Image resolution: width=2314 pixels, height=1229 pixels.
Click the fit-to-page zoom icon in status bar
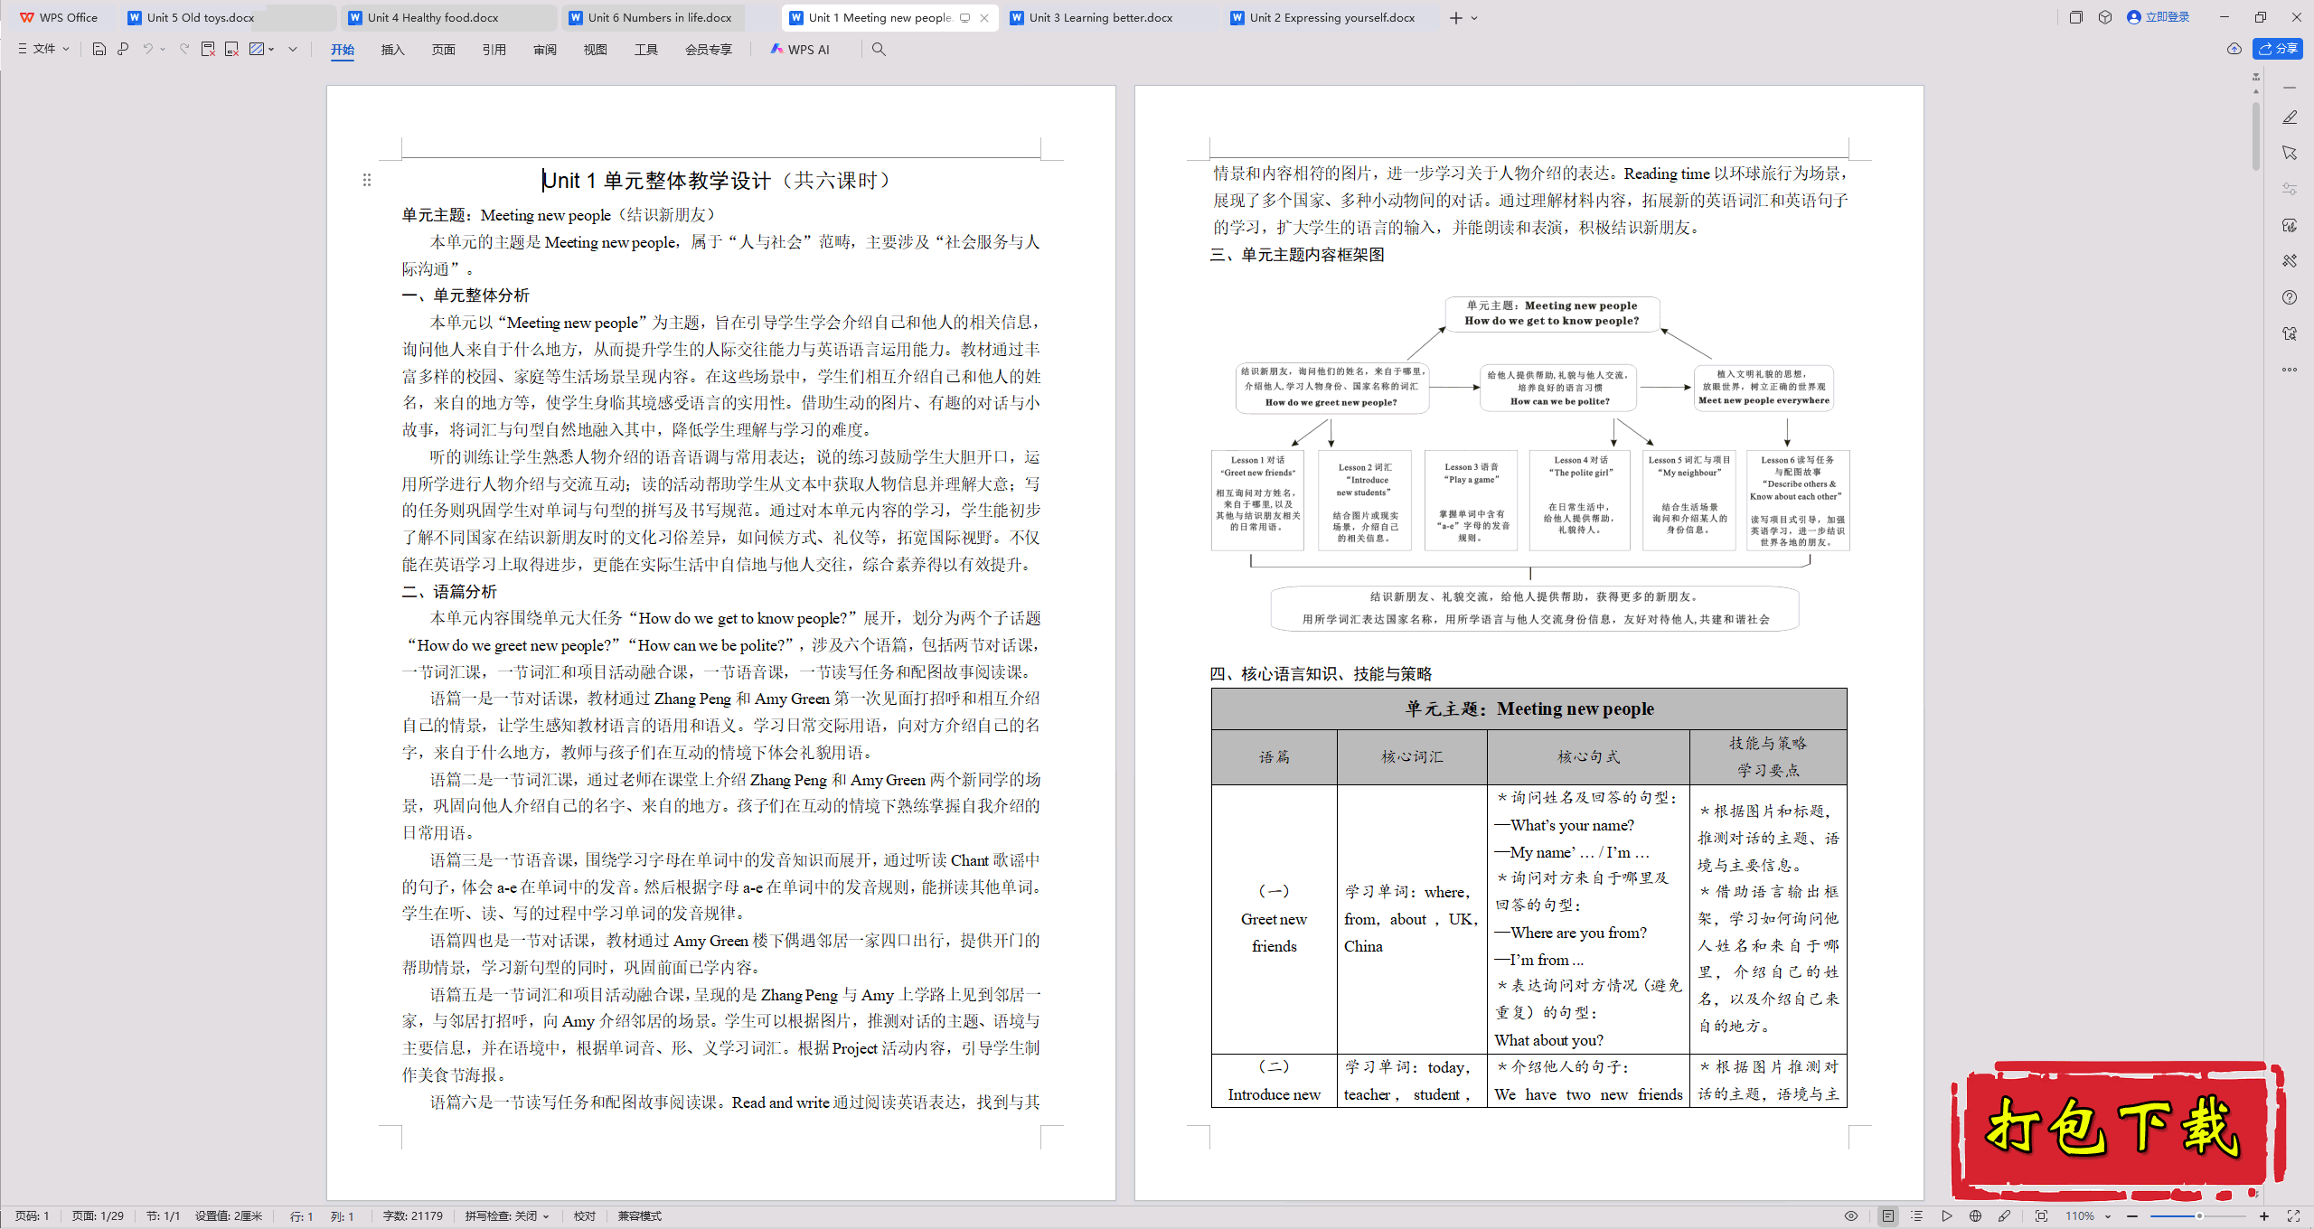tap(2041, 1216)
